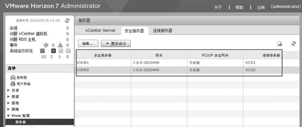Switch to the 连接服务器 tab
This screenshot has height=127, width=302.
pyautogui.click(x=163, y=30)
